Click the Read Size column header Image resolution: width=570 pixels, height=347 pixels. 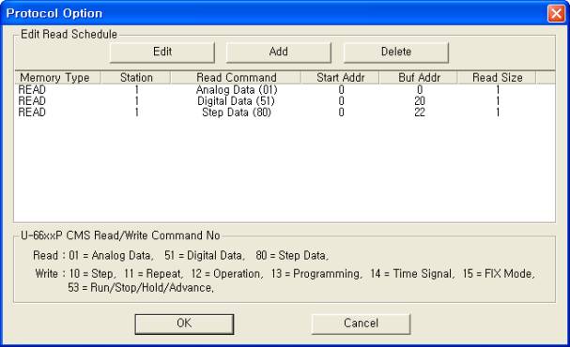[x=497, y=77]
